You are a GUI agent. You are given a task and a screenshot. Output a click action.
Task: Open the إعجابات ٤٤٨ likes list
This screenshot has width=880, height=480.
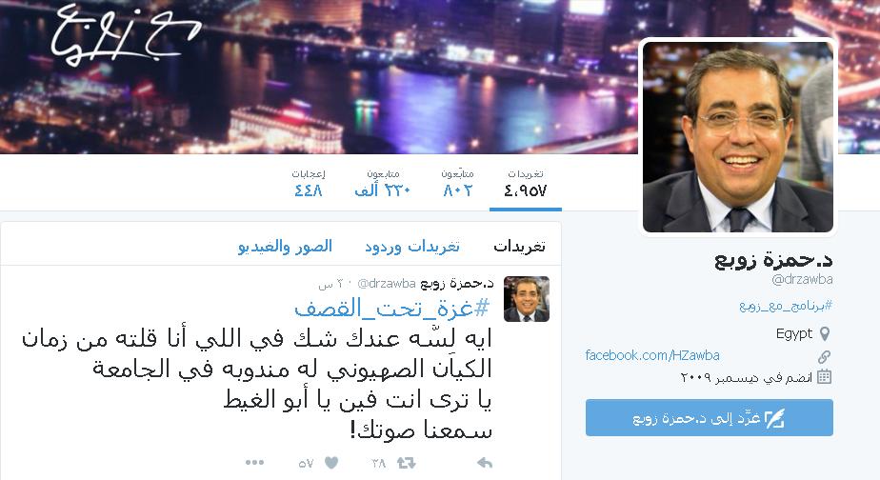pyautogui.click(x=309, y=184)
